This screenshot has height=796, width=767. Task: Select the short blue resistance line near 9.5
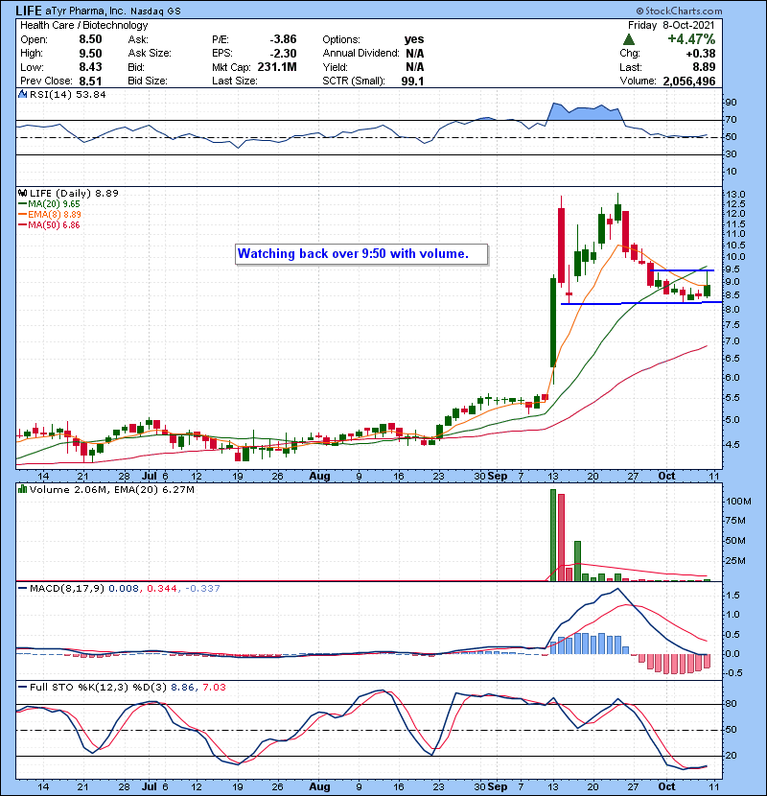pyautogui.click(x=683, y=270)
